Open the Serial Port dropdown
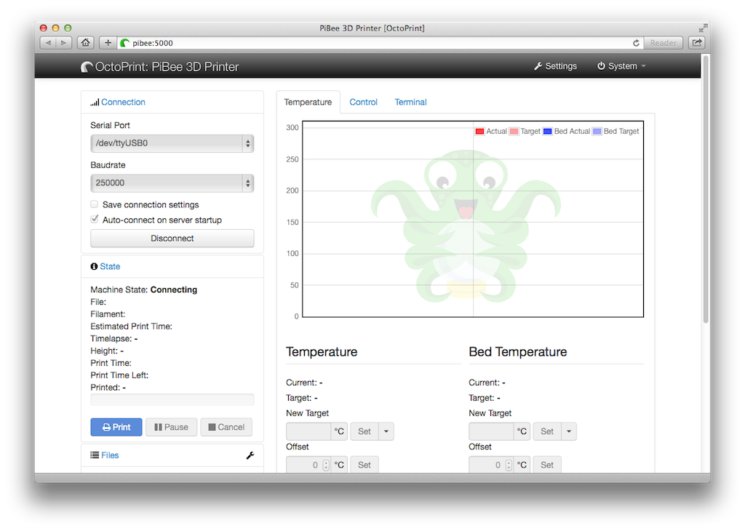745x531 pixels. pyautogui.click(x=172, y=143)
